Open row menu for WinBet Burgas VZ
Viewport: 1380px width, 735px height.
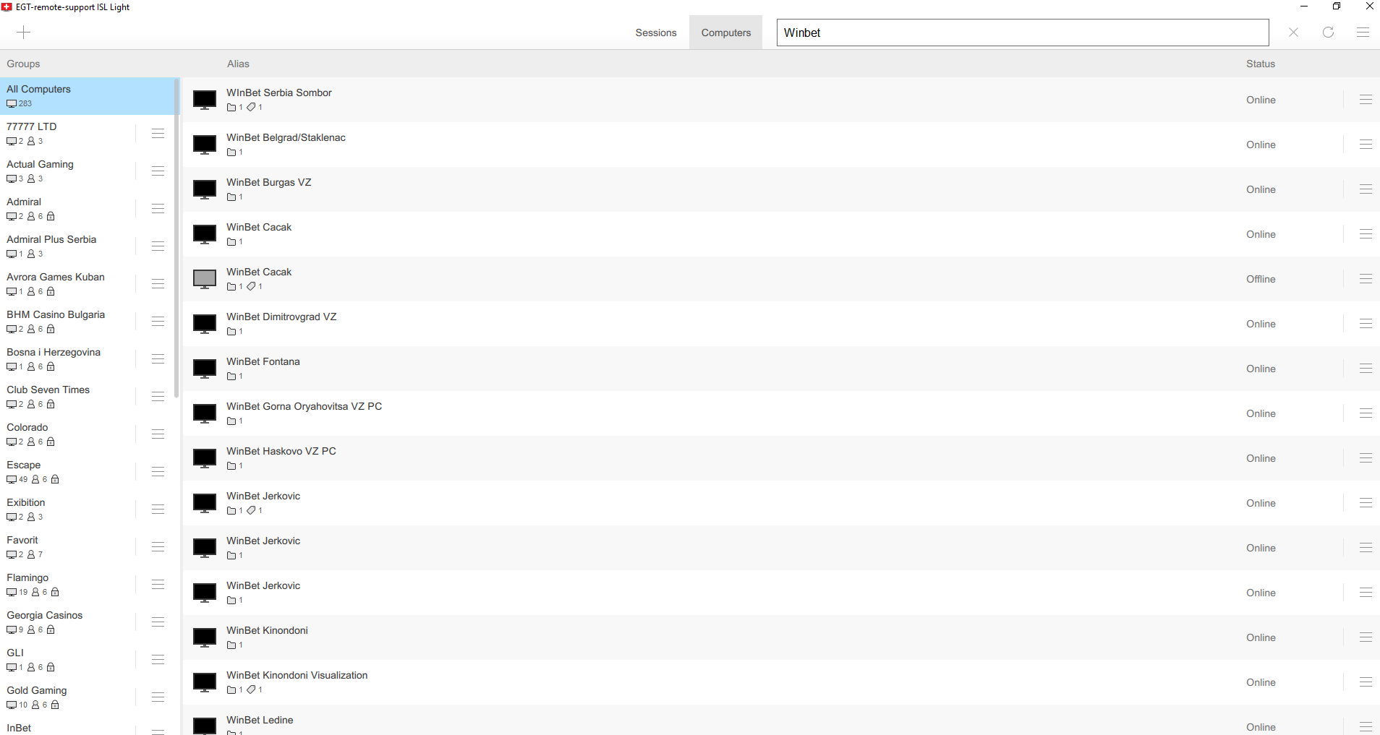pyautogui.click(x=1366, y=189)
